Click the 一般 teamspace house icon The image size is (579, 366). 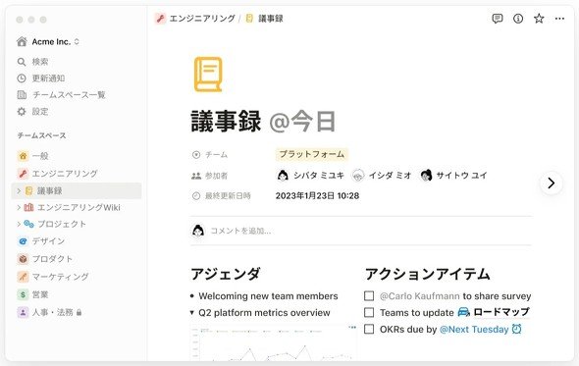click(x=23, y=156)
